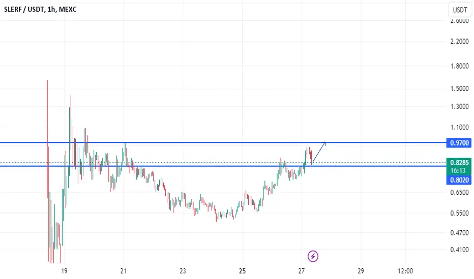Click the 2.2000 price axis label

(459, 41)
